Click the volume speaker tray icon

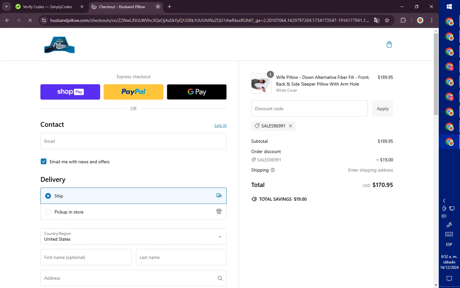(x=444, y=216)
